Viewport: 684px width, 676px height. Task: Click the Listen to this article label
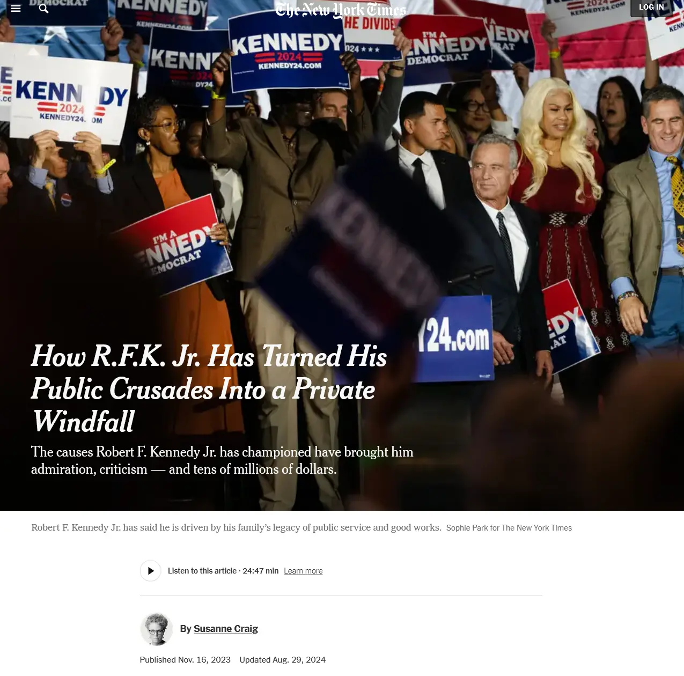[202, 571]
